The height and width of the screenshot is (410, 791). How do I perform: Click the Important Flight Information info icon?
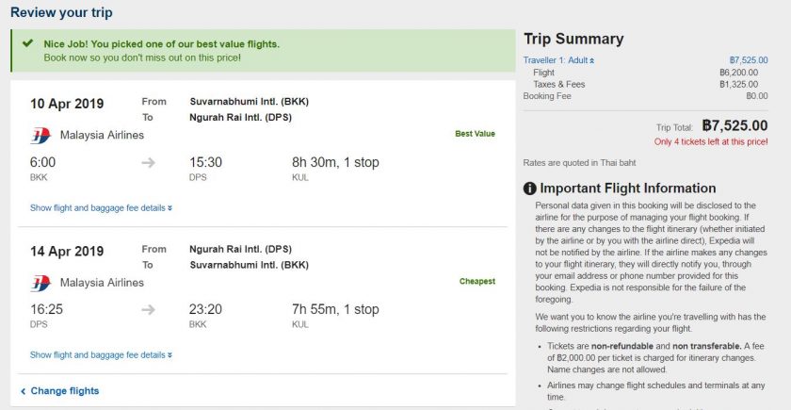[x=529, y=189]
